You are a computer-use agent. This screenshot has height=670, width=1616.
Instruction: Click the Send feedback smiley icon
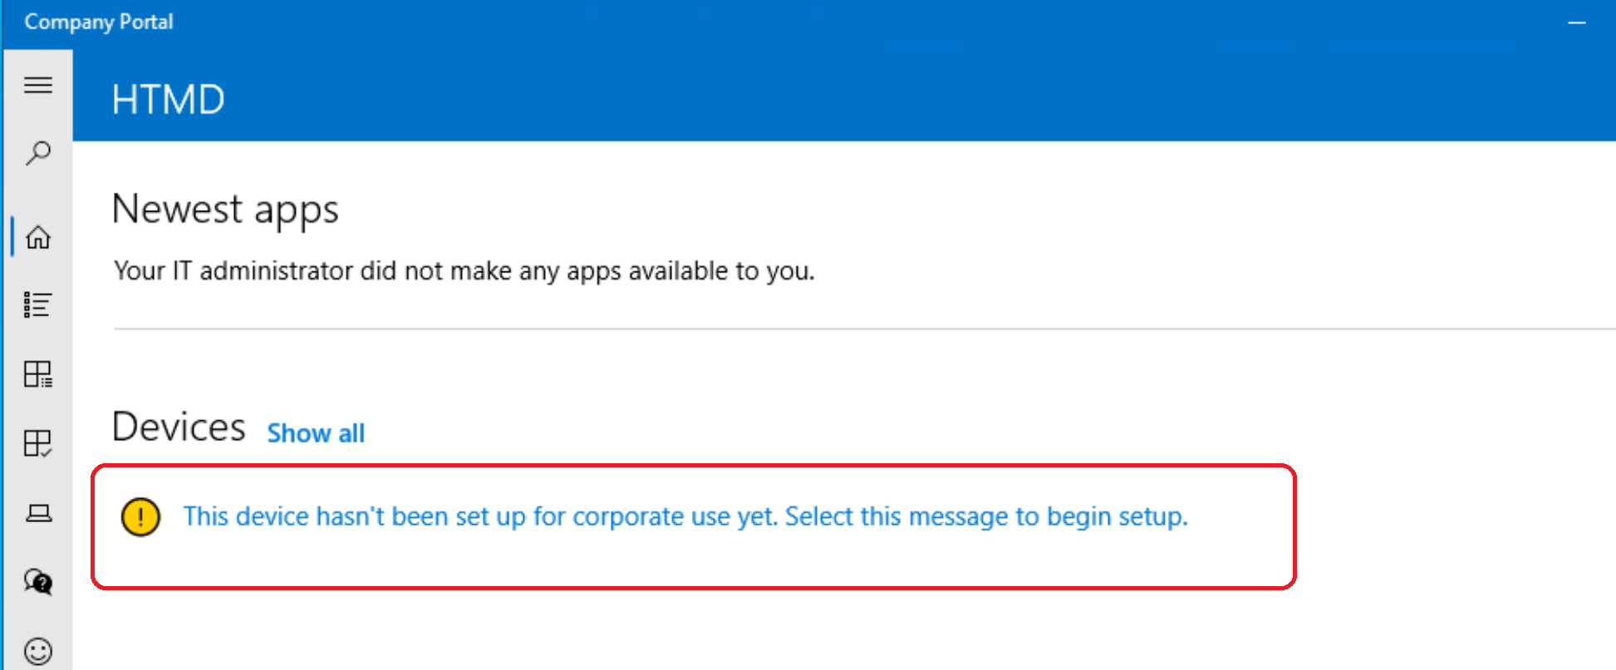coord(38,651)
